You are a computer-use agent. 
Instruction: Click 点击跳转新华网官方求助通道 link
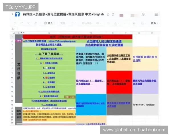(x=104, y=45)
